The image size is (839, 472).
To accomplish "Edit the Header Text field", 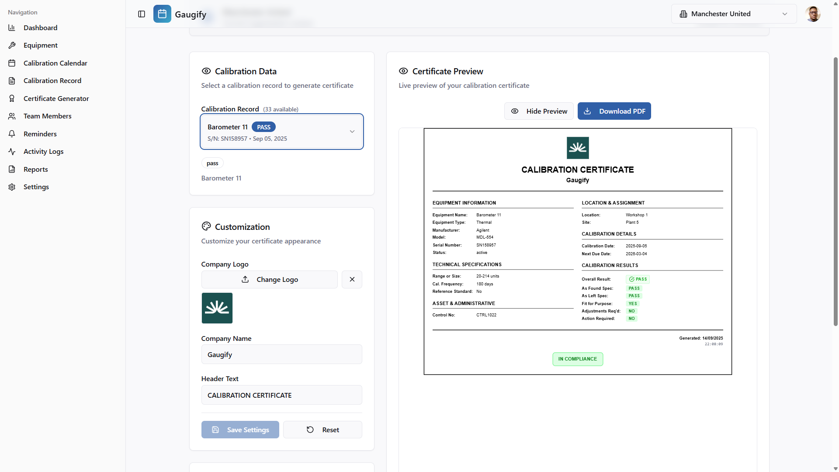I will (282, 395).
